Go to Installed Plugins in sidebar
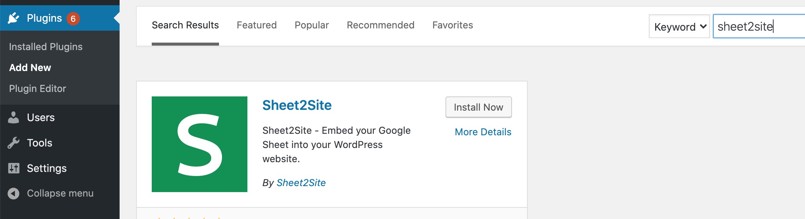 click(x=46, y=47)
